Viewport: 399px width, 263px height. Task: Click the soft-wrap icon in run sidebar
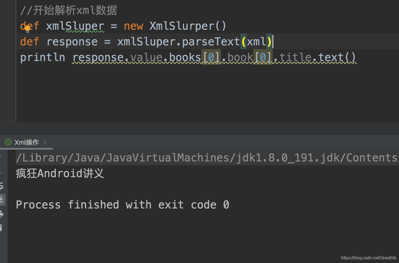point(1,186)
